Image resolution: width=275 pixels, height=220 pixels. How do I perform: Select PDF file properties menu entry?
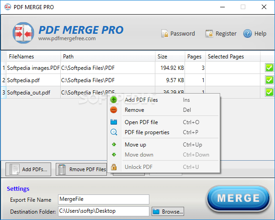pyautogui.click(x=164, y=132)
